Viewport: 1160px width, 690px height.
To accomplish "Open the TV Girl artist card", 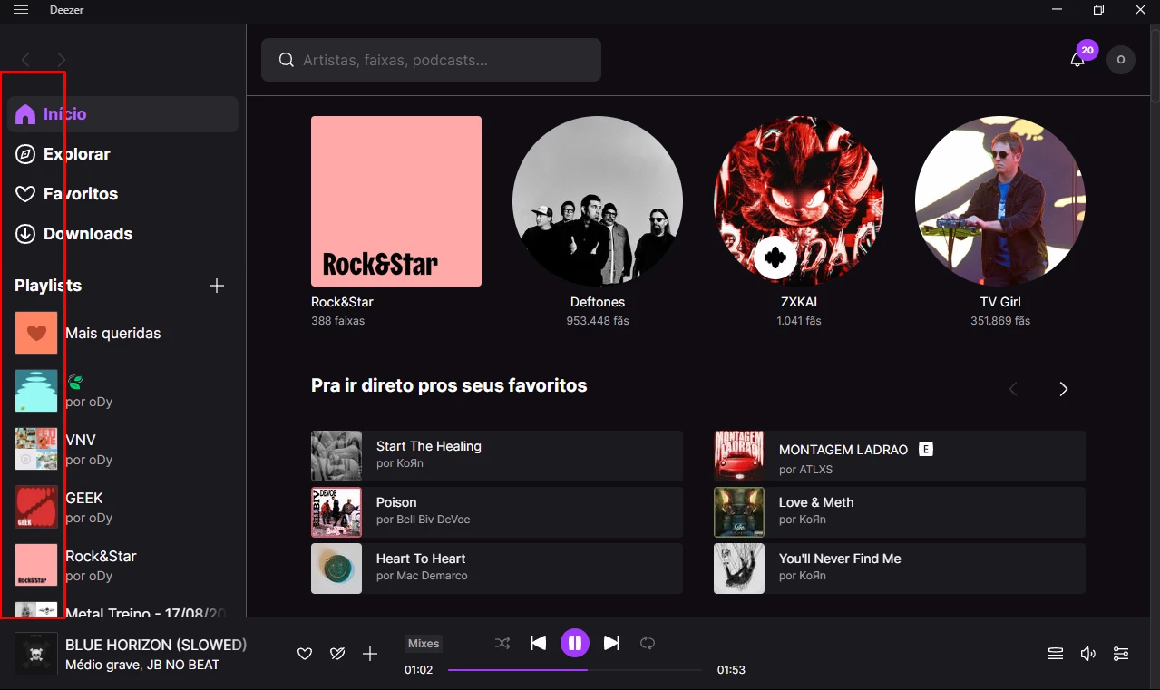I will [x=1000, y=201].
